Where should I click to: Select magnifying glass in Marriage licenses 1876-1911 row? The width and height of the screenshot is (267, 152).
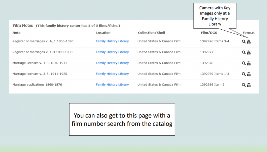[244, 63]
